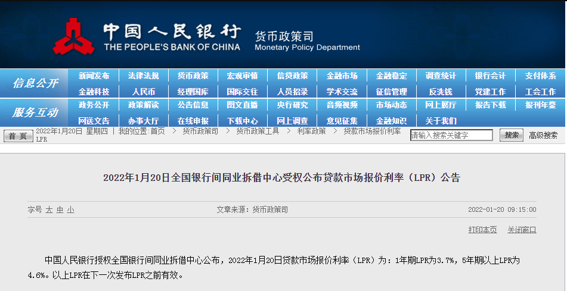The width and height of the screenshot is (567, 291).
Task: Click breadcrumb 贷款市场报价利率
Action: pyautogui.click(x=372, y=131)
